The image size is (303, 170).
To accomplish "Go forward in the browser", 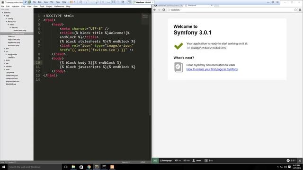I will click(159, 10).
